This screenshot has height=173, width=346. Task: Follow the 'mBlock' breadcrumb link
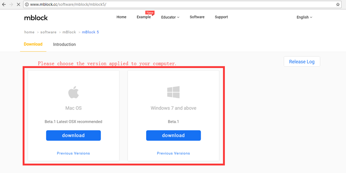[x=69, y=32]
